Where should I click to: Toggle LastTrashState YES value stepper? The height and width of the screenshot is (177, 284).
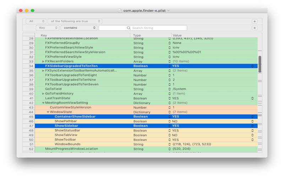[x=252, y=98]
